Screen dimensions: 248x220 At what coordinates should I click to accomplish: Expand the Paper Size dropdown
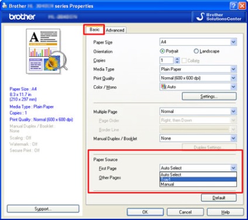click(233, 42)
